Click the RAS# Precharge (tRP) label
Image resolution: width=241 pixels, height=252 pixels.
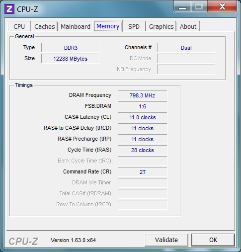point(84,139)
